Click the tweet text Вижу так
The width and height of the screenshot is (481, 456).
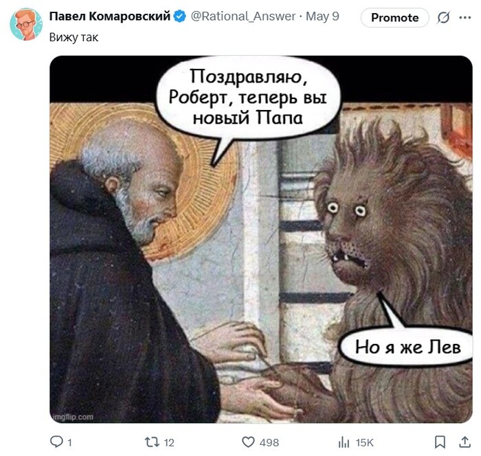(74, 37)
